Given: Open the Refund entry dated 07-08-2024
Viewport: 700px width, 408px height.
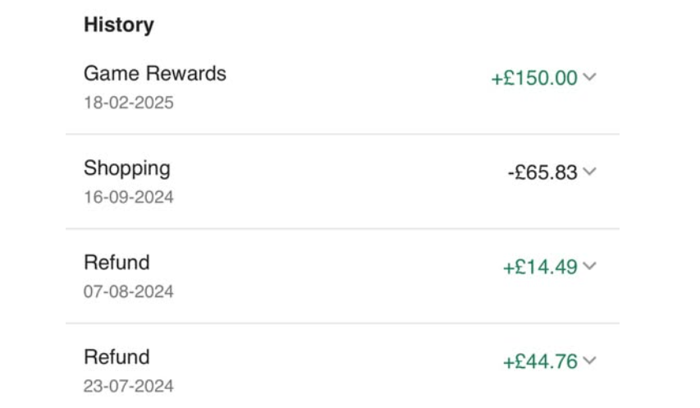Looking at the screenshot, I should (x=117, y=263).
